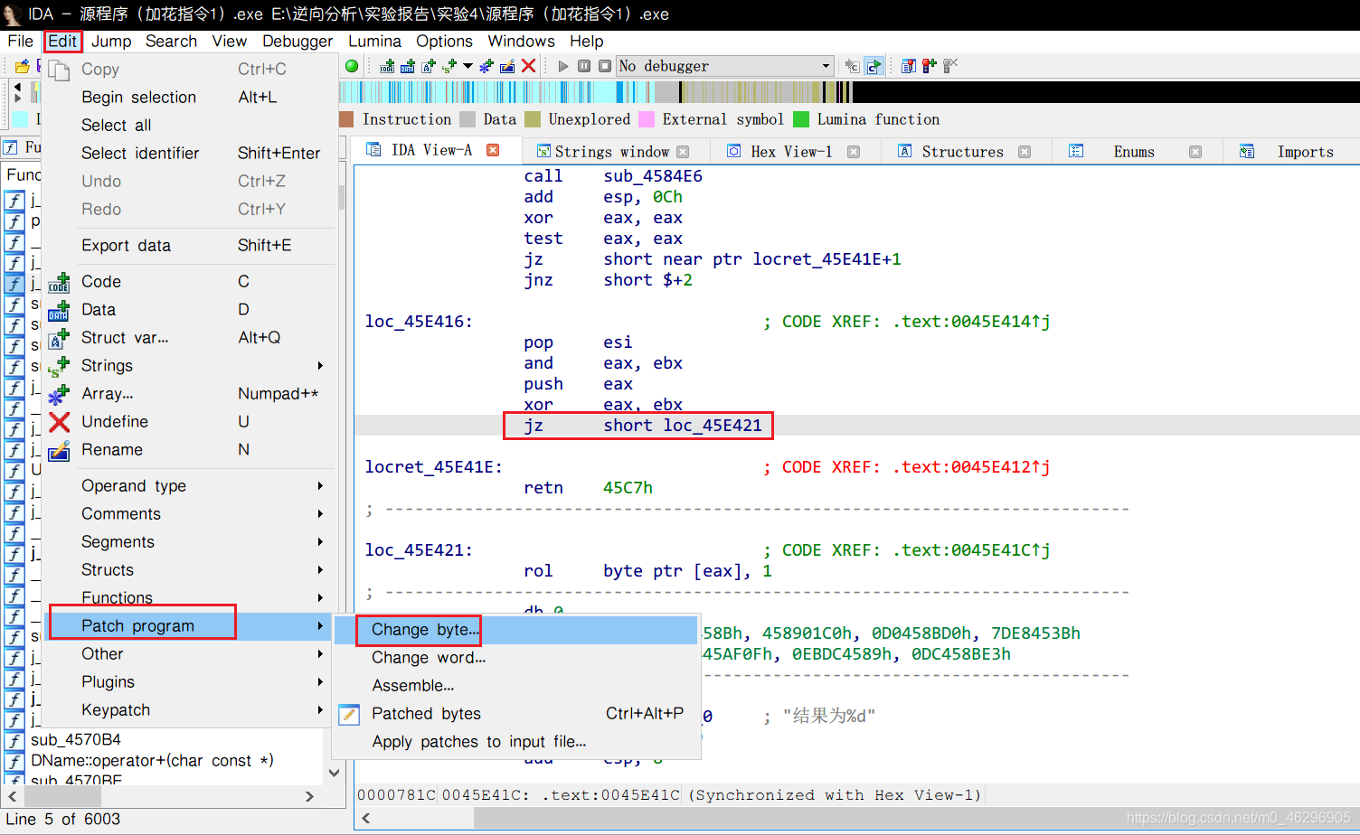Close the Hex View-1 tab
This screenshot has height=835, width=1360.
[854, 152]
